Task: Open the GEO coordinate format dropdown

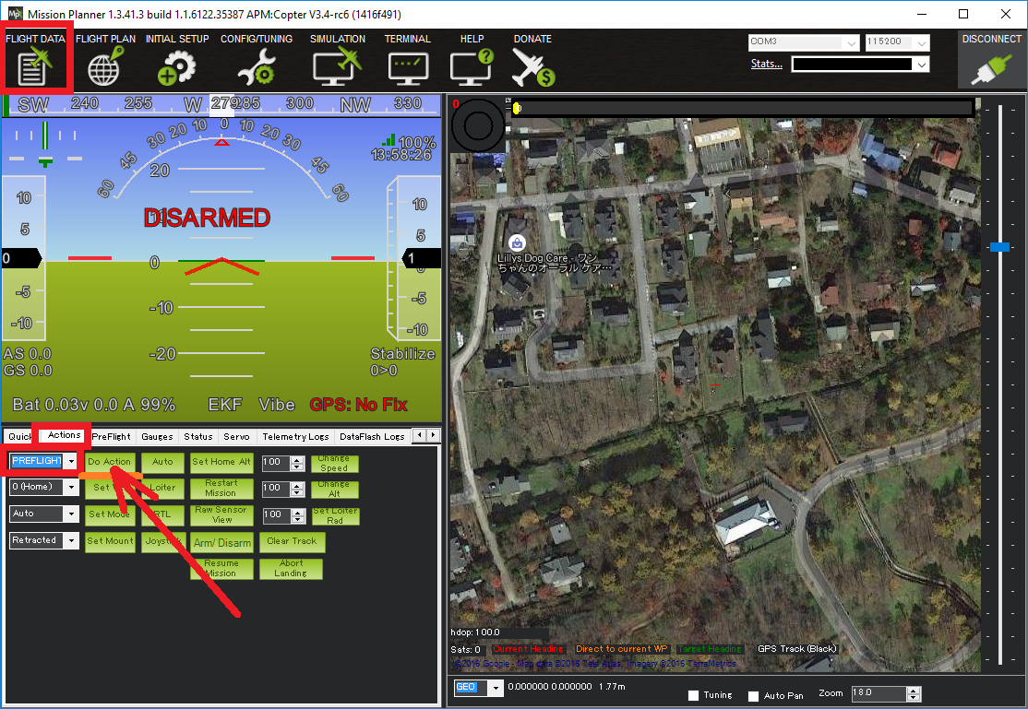Action: [496, 687]
